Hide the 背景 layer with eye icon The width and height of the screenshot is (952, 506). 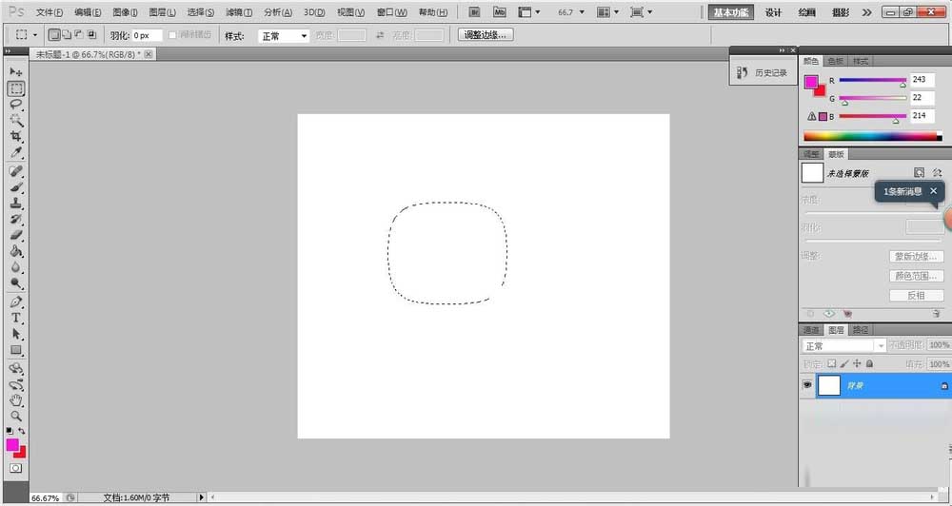[x=807, y=385]
